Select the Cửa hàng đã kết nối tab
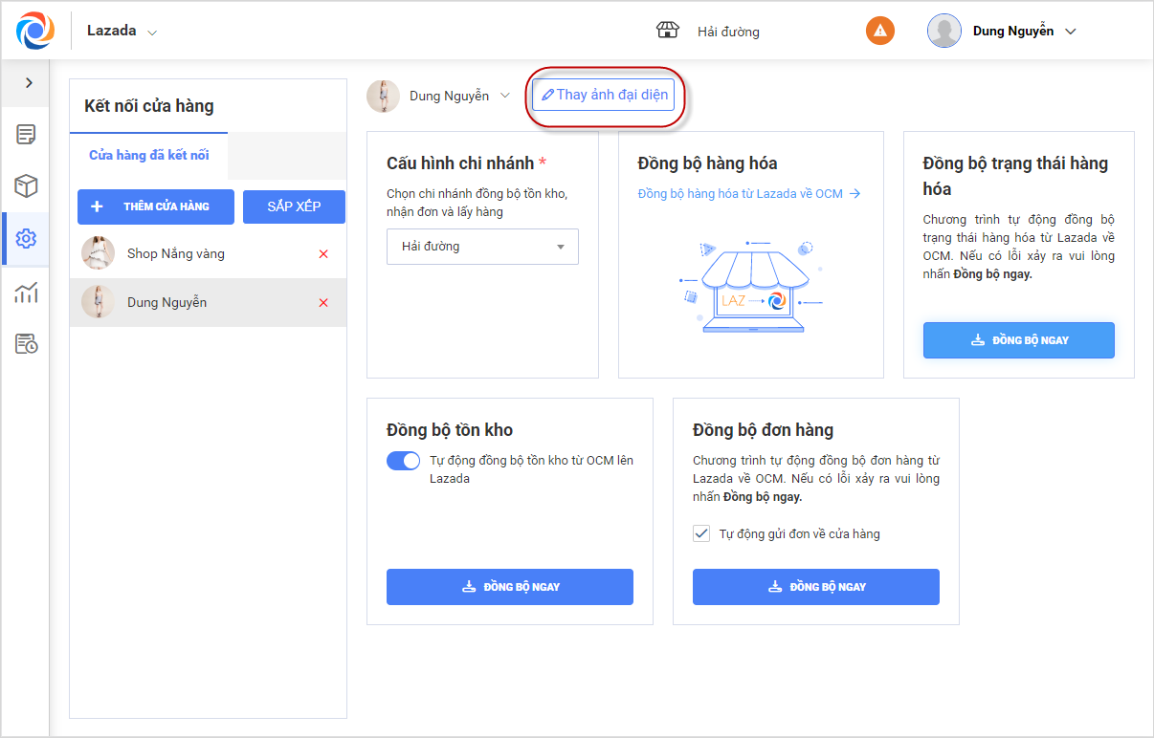 149,155
